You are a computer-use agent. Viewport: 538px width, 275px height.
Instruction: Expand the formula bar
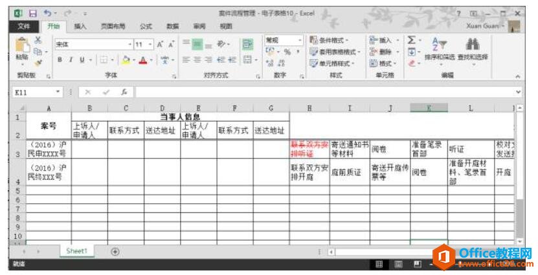coord(518,92)
